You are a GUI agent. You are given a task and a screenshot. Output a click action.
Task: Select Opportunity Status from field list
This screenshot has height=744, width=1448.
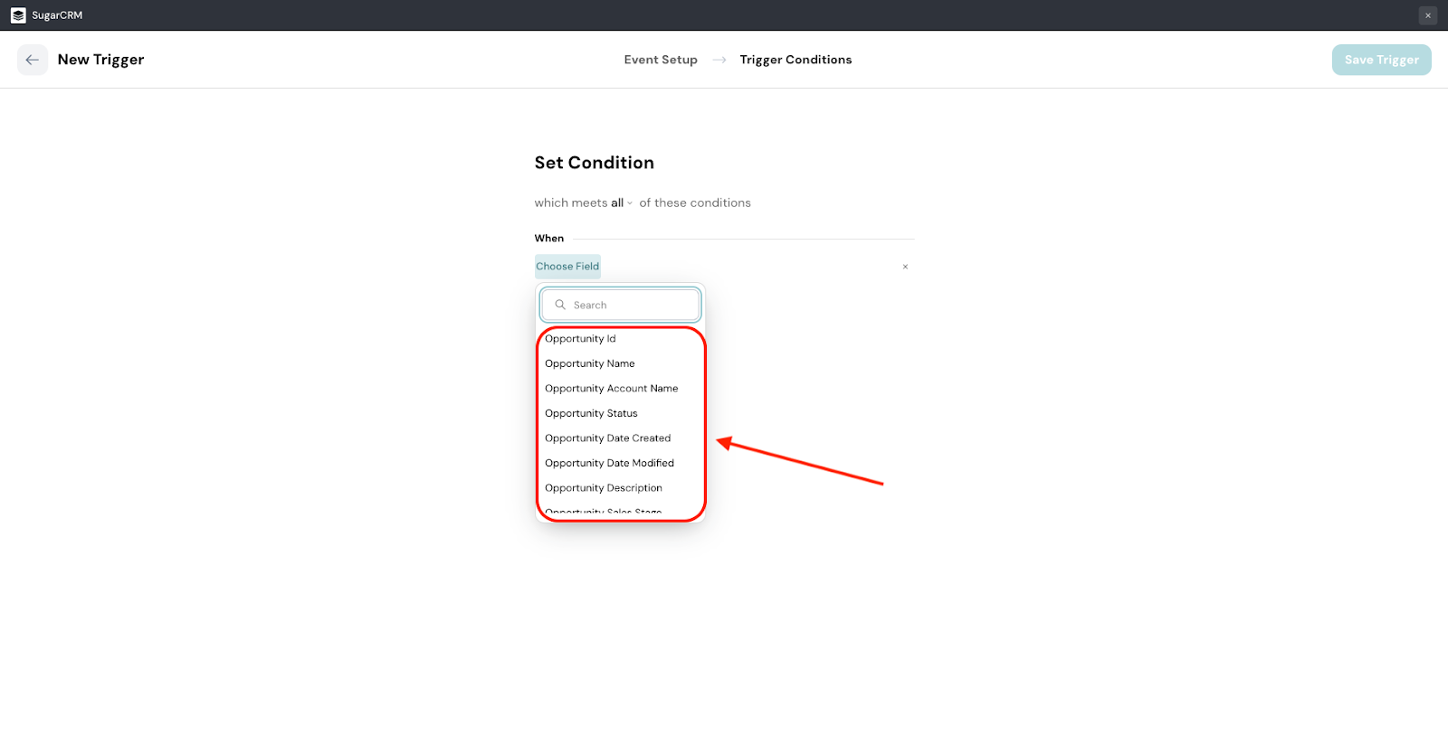pos(591,413)
